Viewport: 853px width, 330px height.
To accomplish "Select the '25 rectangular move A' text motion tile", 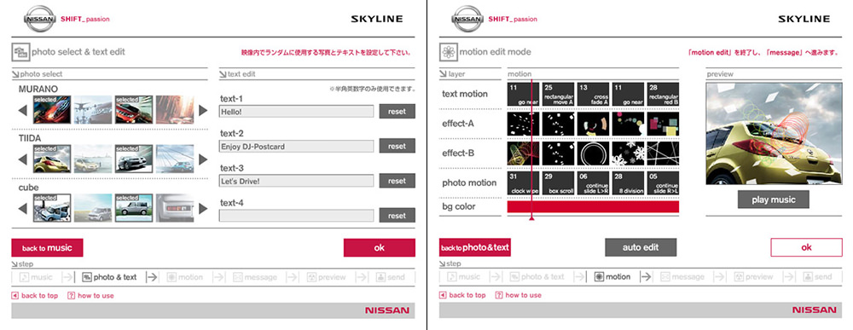I will (x=559, y=94).
